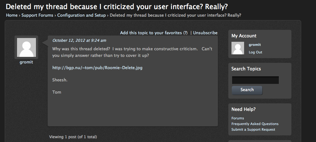The height and width of the screenshot is (142, 316).
Task: Click the (?) favorites help link
Action: tap(185, 33)
